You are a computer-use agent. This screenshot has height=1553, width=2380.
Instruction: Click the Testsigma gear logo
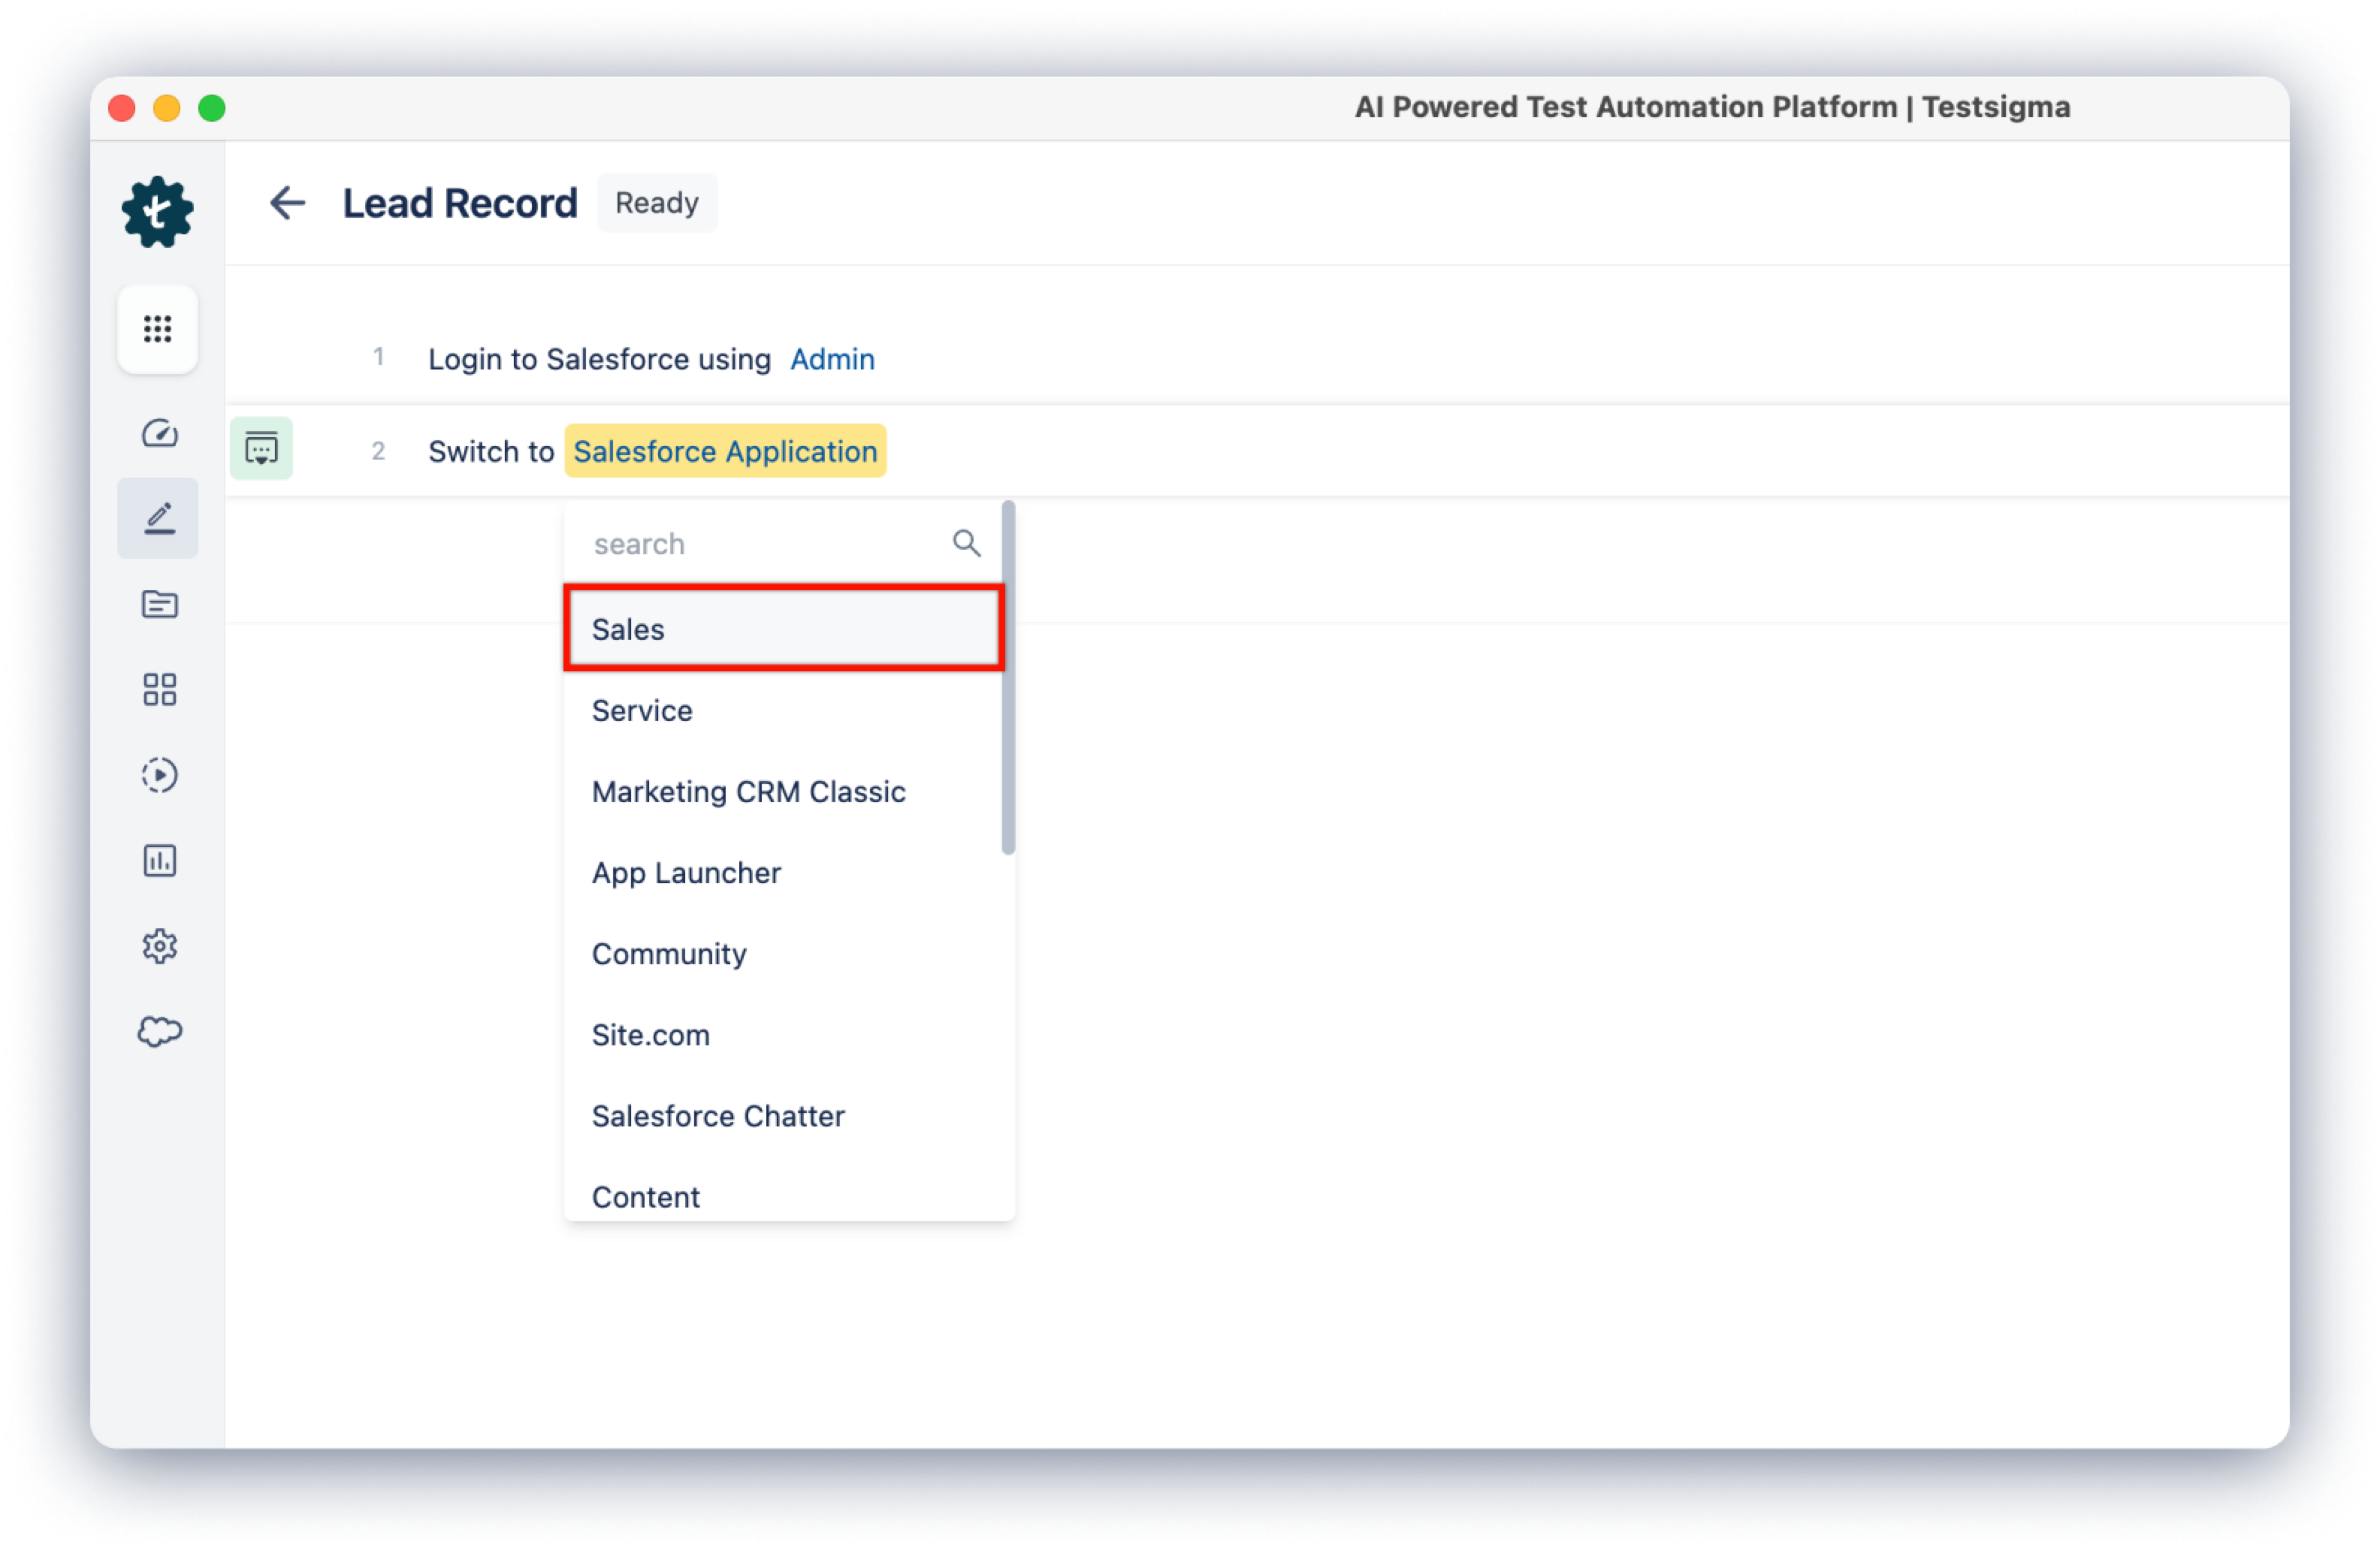point(158,212)
